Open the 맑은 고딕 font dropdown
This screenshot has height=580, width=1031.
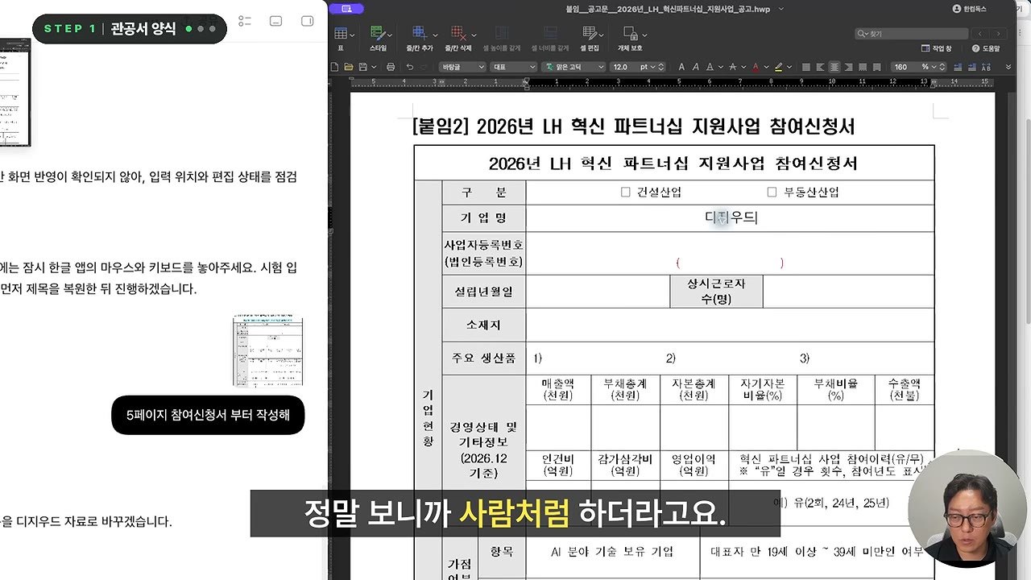[x=573, y=67]
